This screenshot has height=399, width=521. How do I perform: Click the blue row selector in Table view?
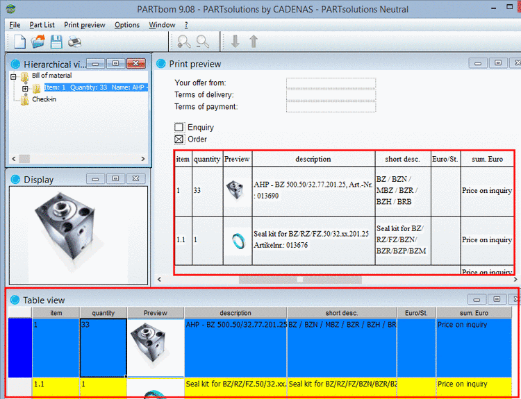[19, 348]
